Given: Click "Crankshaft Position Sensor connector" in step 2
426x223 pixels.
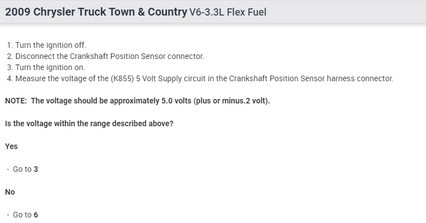Looking at the screenshot, I should click(137, 56).
